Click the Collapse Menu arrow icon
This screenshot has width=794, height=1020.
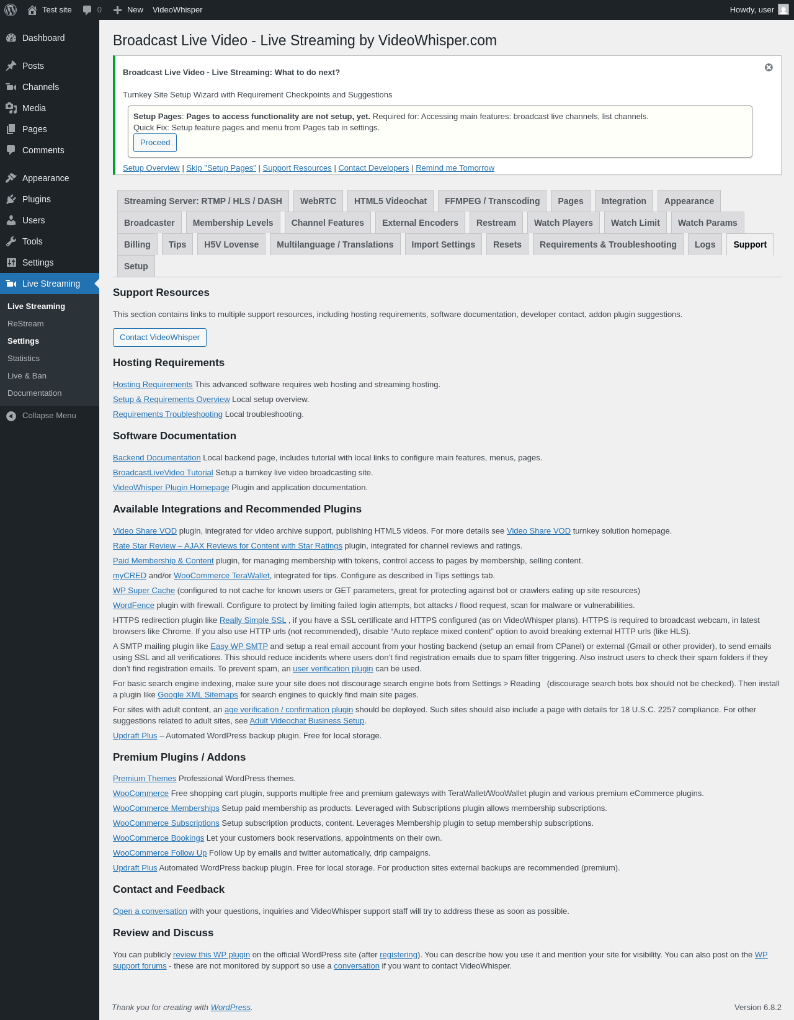coord(11,416)
